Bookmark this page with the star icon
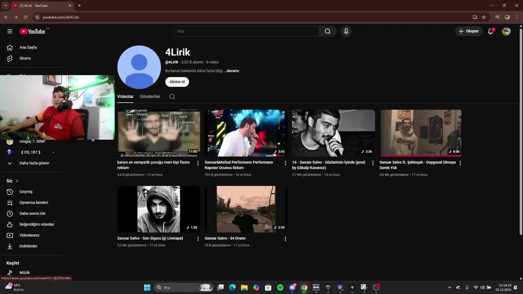523x294 pixels. 484,17
